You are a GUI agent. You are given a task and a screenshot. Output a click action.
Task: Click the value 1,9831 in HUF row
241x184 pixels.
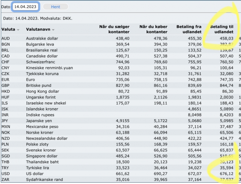(x=195, y=97)
